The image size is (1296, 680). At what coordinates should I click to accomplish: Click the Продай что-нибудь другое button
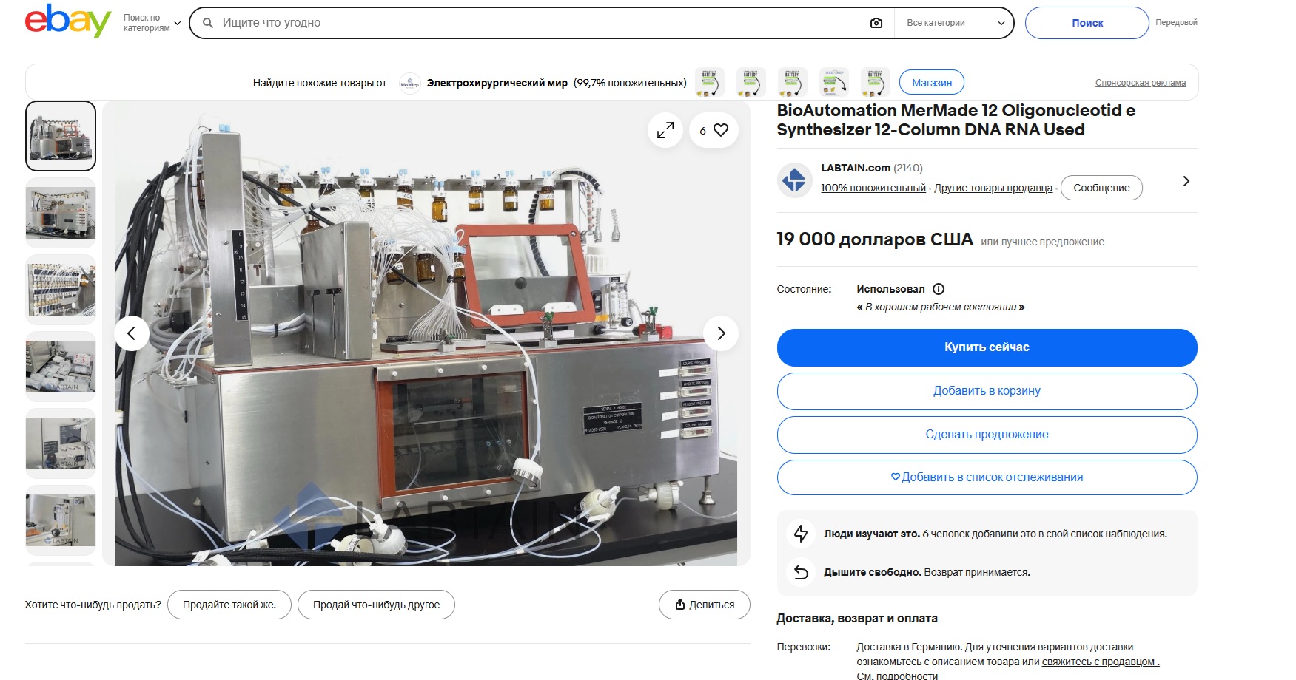tap(376, 605)
